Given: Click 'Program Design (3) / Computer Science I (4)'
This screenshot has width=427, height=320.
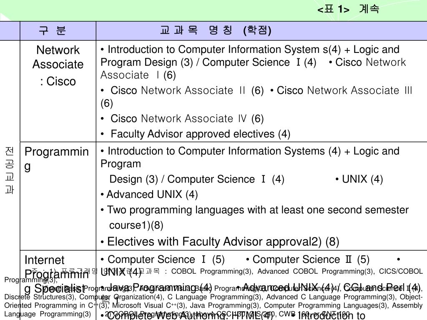Looking at the screenshot, I should (208, 62).
